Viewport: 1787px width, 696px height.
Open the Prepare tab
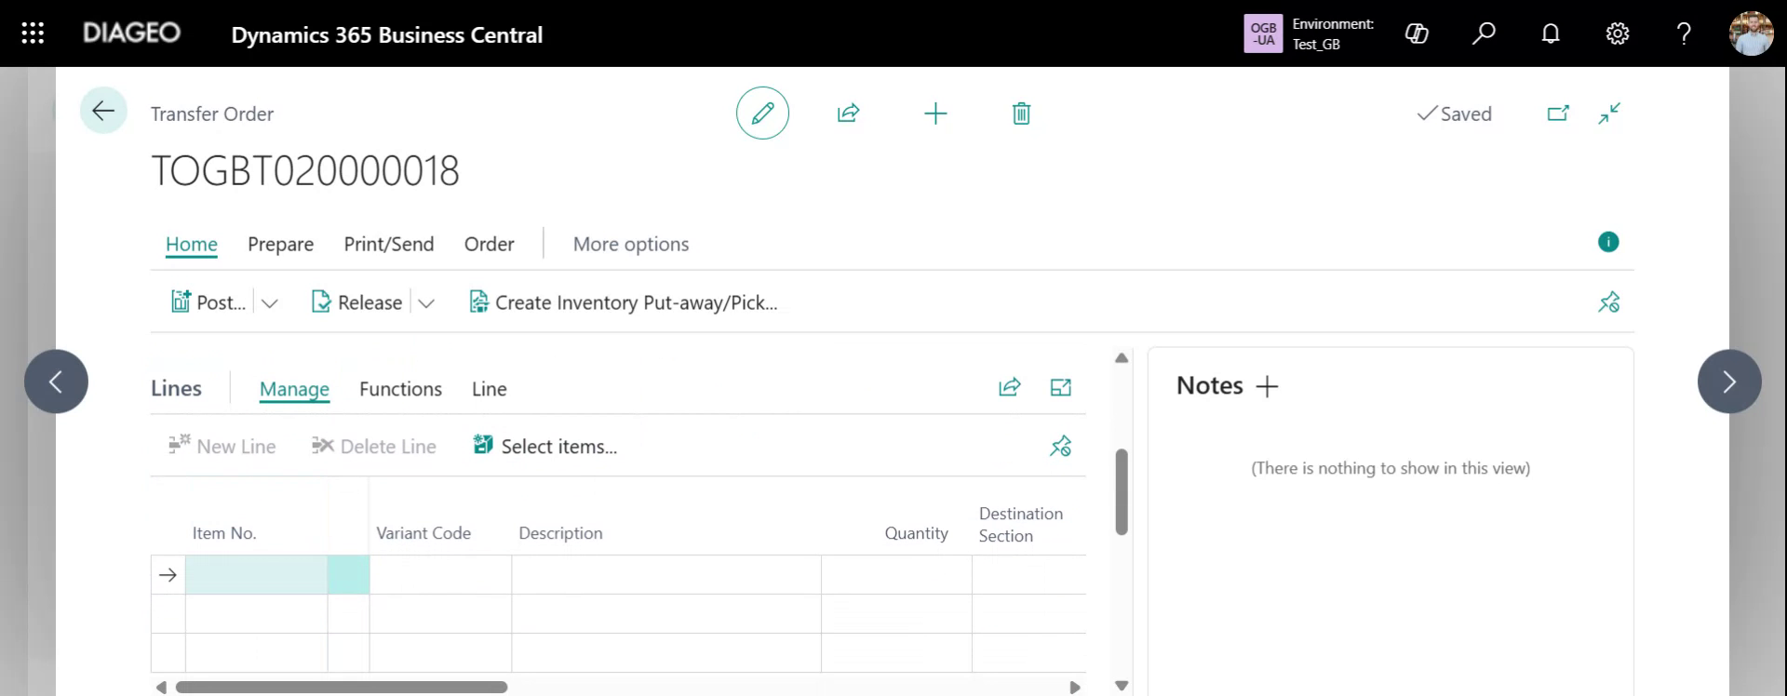[280, 244]
